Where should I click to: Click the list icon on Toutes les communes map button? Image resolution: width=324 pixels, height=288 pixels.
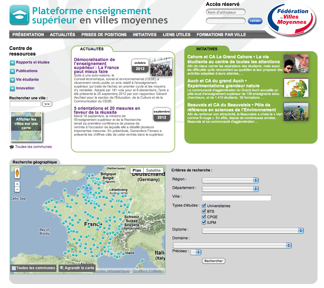tap(14, 268)
